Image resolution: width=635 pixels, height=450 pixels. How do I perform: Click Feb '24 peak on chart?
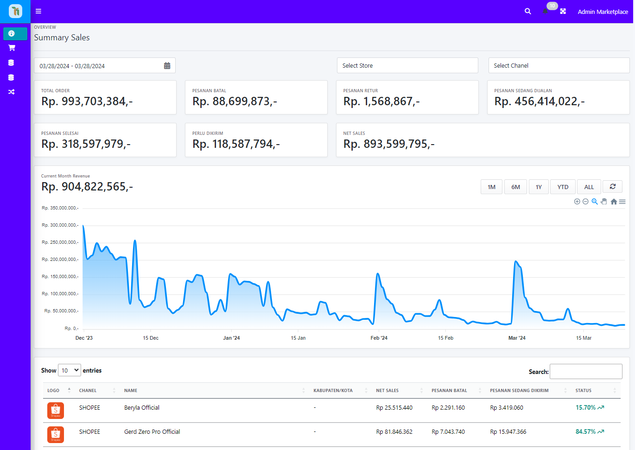coord(378,274)
